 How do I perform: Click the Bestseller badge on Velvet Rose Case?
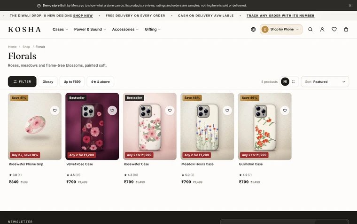[x=77, y=98]
